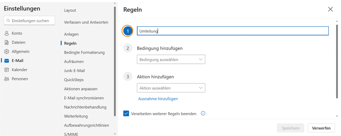Go to Aufräumen settings
The height and width of the screenshot is (136, 341).
pos(74,62)
